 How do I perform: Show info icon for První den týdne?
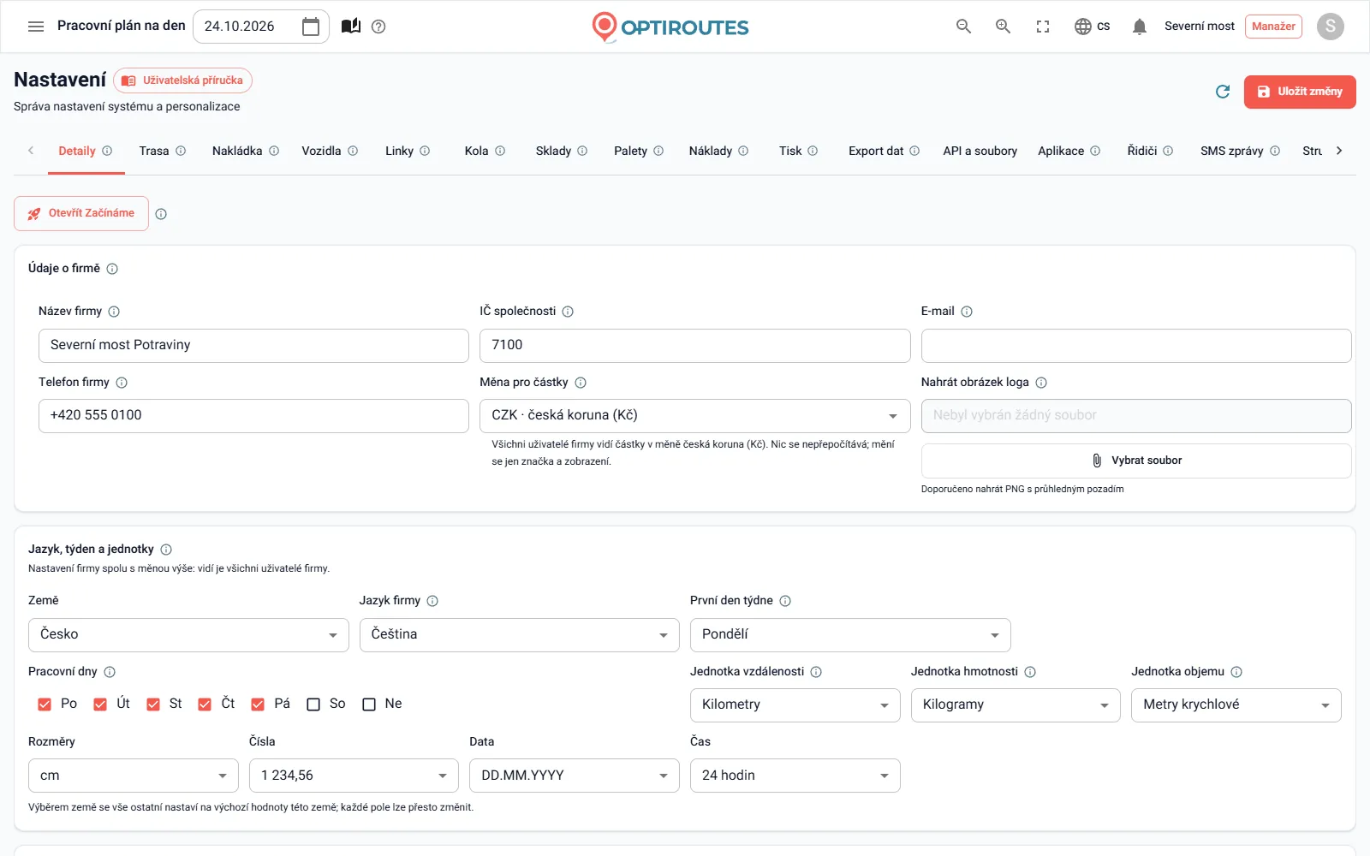(785, 601)
